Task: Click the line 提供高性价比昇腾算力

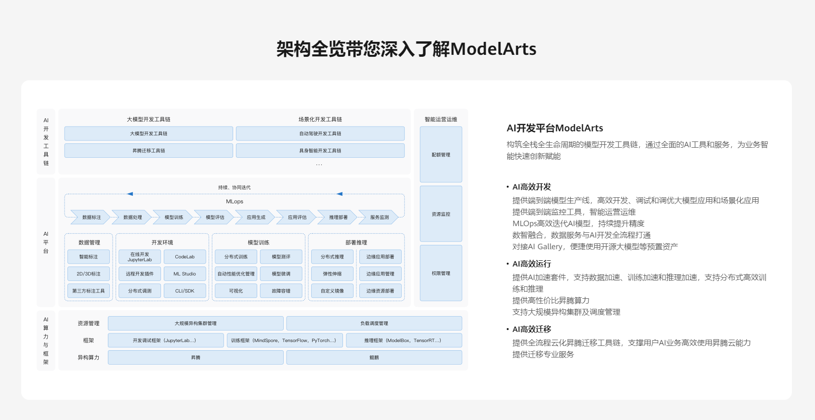Action: (x=551, y=300)
